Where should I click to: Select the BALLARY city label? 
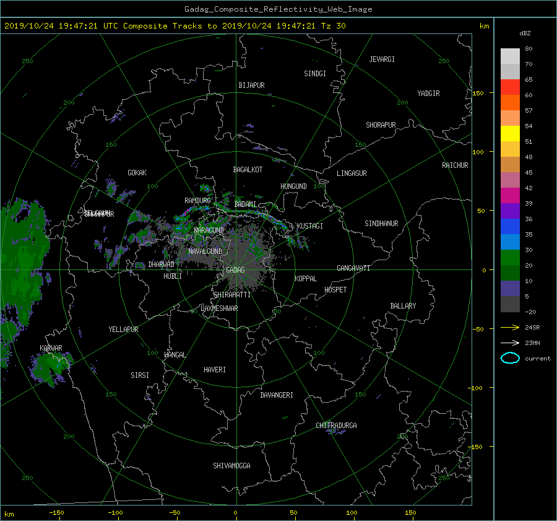coord(403,306)
